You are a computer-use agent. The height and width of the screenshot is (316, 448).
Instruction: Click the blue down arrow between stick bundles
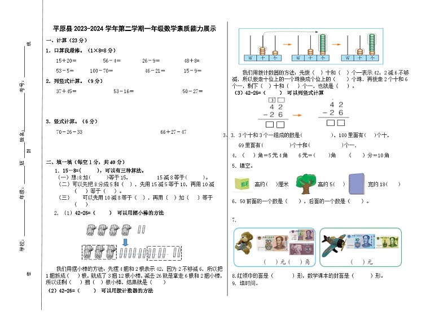pos(125,242)
